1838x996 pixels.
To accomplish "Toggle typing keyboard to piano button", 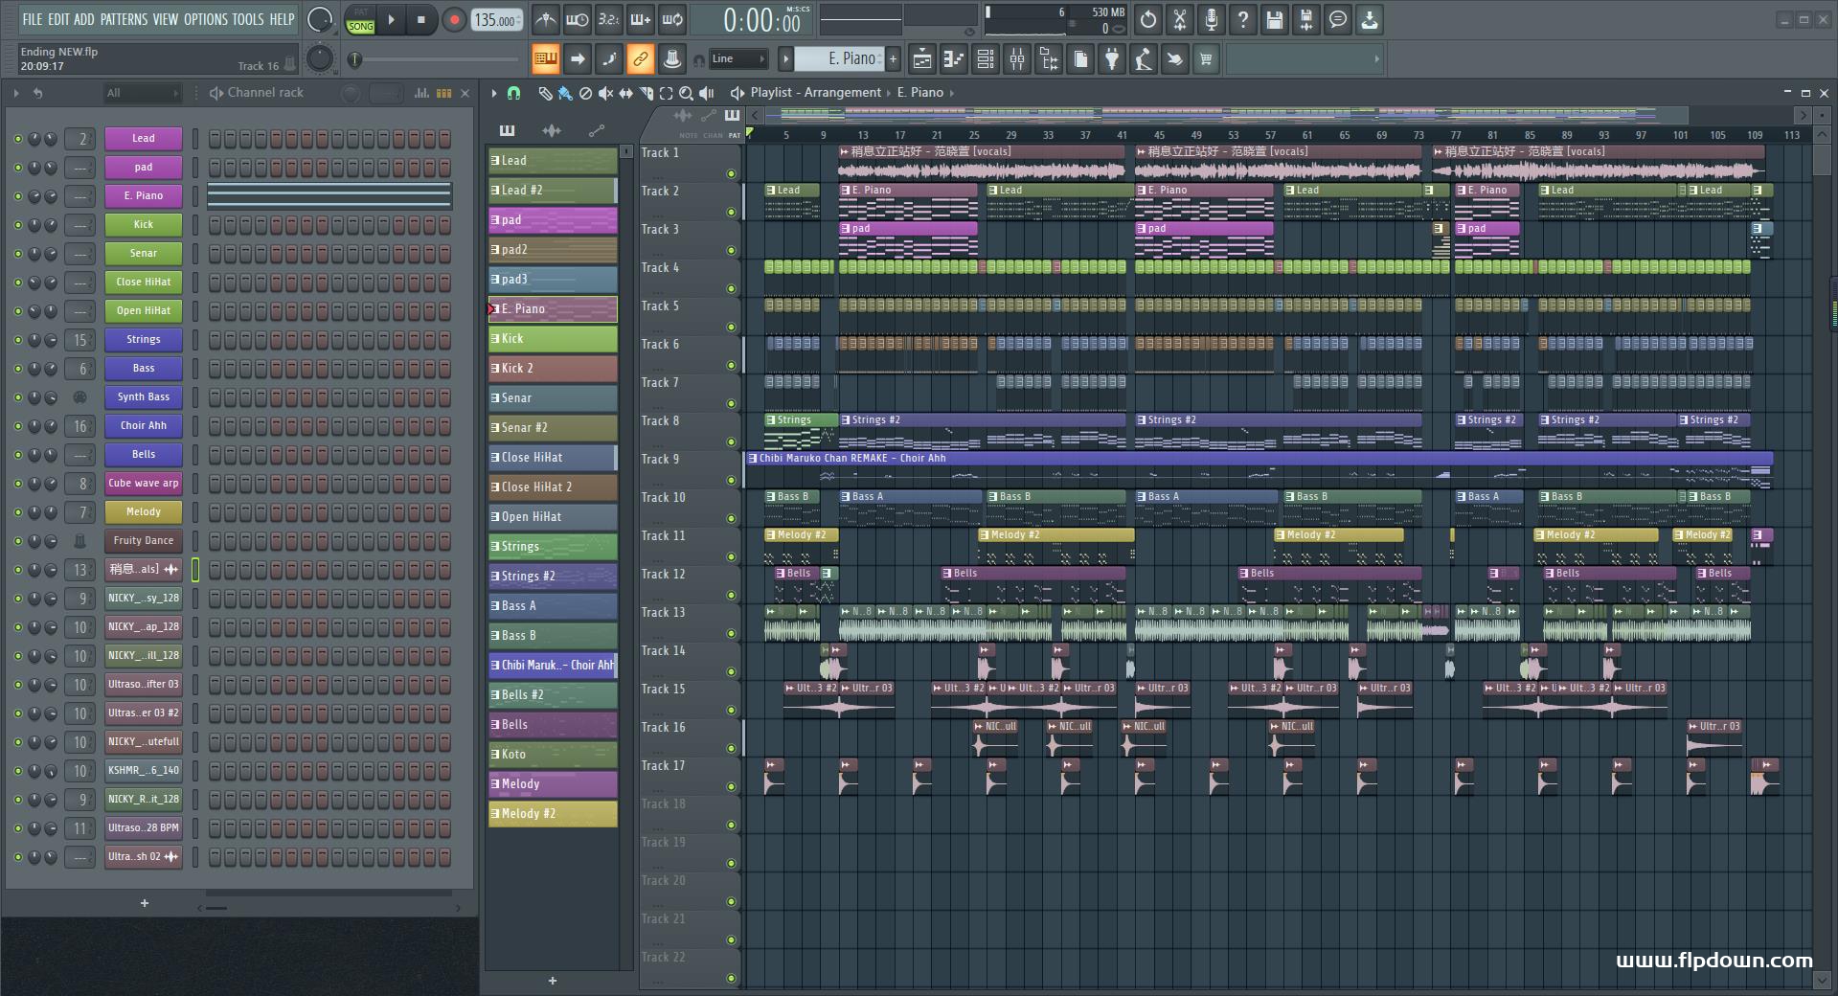I will click(x=545, y=59).
